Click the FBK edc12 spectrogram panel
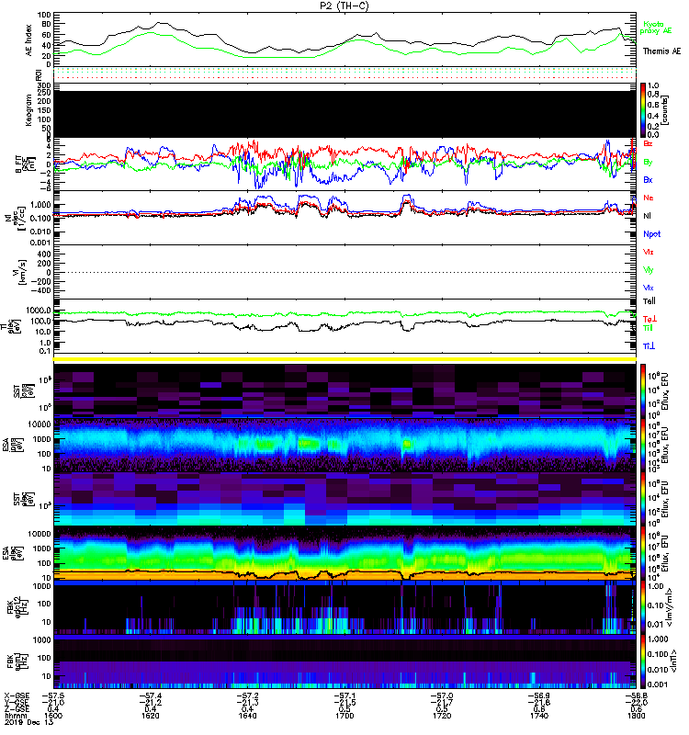689x735 pixels. pyautogui.click(x=344, y=607)
